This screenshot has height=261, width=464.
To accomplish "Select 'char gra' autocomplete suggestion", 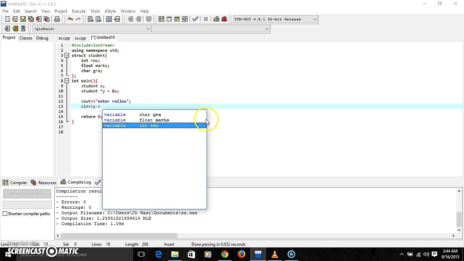I will (x=154, y=115).
